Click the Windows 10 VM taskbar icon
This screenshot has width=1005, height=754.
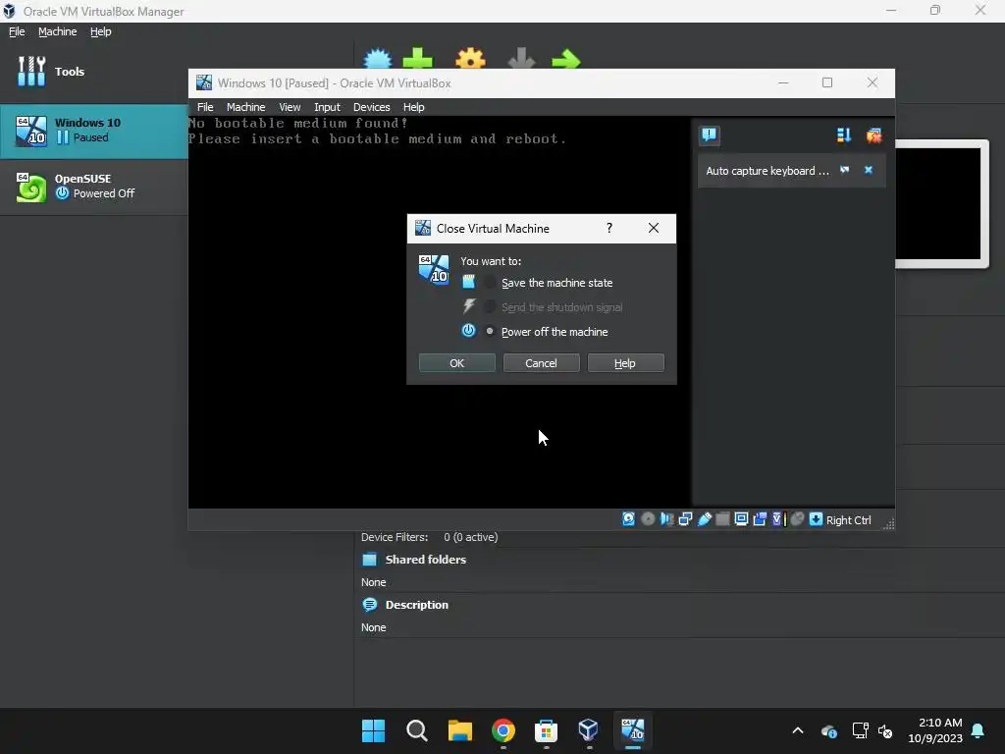pos(633,730)
